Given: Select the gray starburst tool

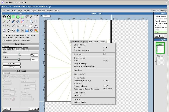Looking at the screenshot, I should (22, 30).
